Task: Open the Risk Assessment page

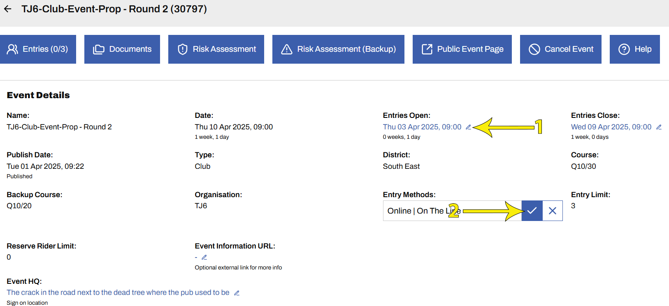Action: pos(216,49)
